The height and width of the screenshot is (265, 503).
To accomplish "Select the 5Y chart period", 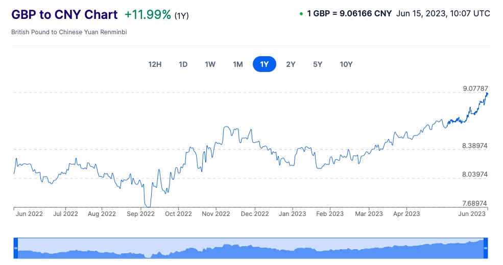I will (318, 64).
